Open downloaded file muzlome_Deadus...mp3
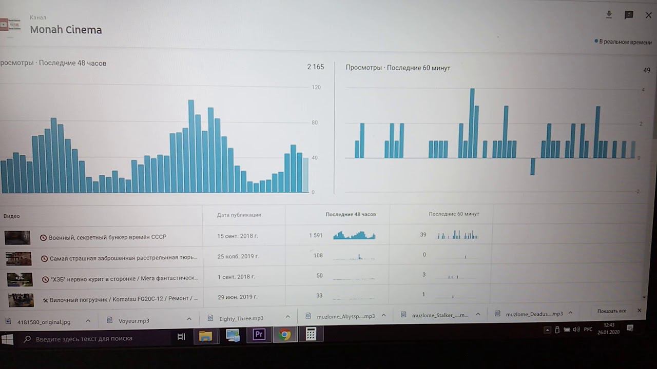The image size is (657, 369). (x=534, y=314)
